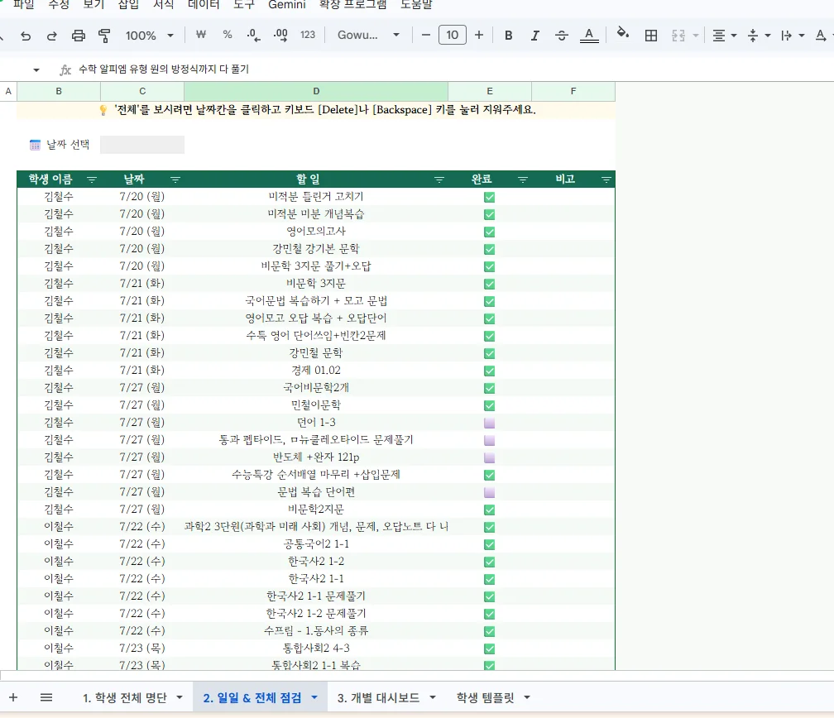Select column D header
This screenshot has width=834, height=718.
pyautogui.click(x=316, y=91)
